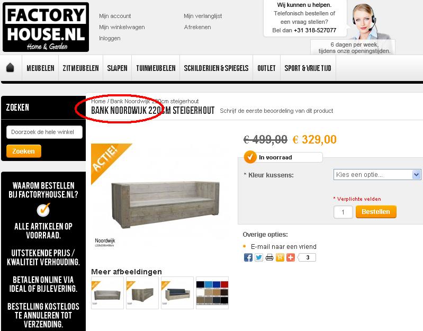Screen dimensions: 423x331
Task: View third thumbnail with dark cushions
Action: pyautogui.click(x=177, y=293)
